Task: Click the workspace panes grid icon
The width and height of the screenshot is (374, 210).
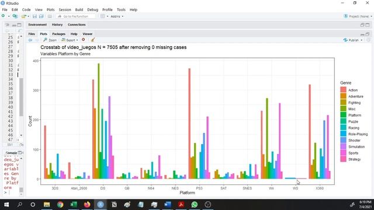Action: tap(103, 16)
